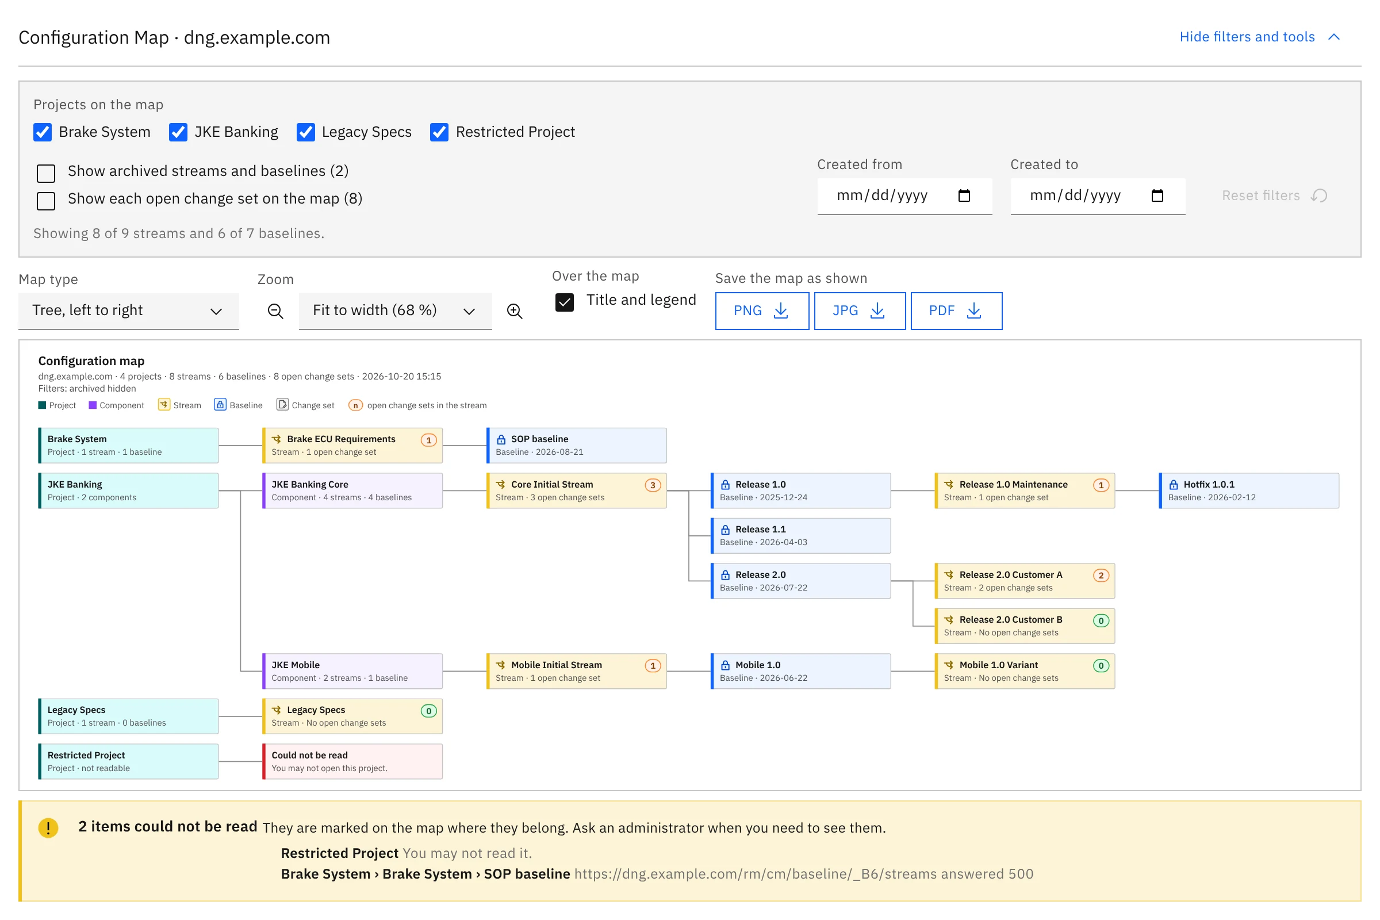Click the lock icon on SOP baseline node
The image size is (1380, 920).
pos(501,439)
